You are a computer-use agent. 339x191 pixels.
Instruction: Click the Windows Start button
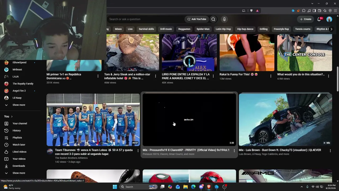(115, 187)
